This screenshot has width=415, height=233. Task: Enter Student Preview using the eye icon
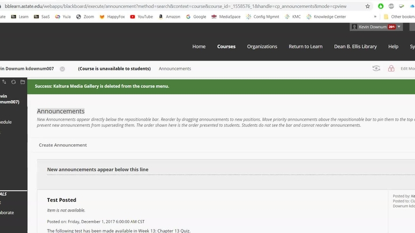[x=376, y=69]
